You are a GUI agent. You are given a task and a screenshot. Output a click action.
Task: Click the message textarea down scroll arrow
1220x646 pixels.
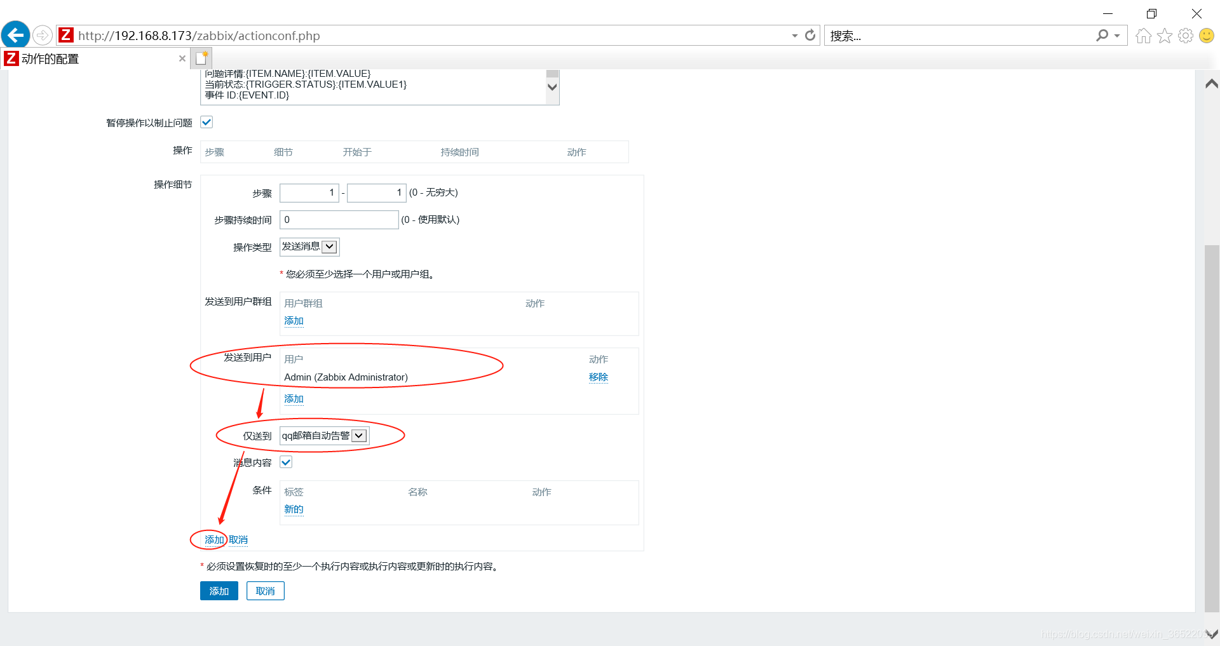pos(552,88)
